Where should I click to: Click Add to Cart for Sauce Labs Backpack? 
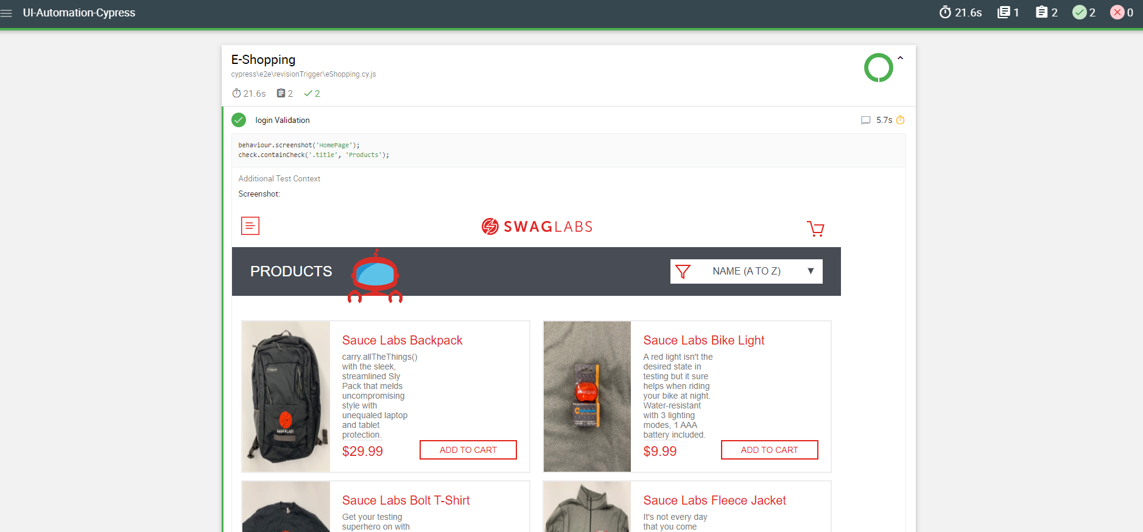[x=468, y=450]
